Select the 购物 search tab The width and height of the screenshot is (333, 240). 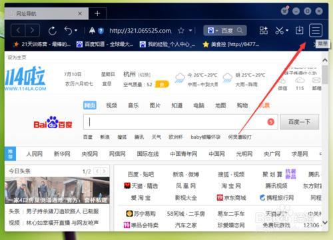click(242, 105)
